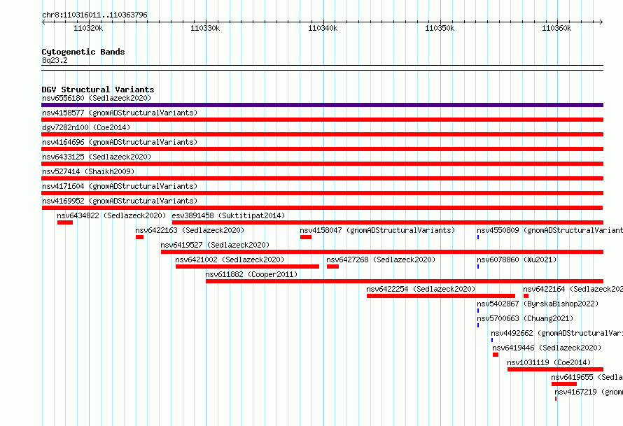Click nsv6419527 (Sedlazeck2020) label
Viewport: 623px width, 426px height.
tap(215, 245)
